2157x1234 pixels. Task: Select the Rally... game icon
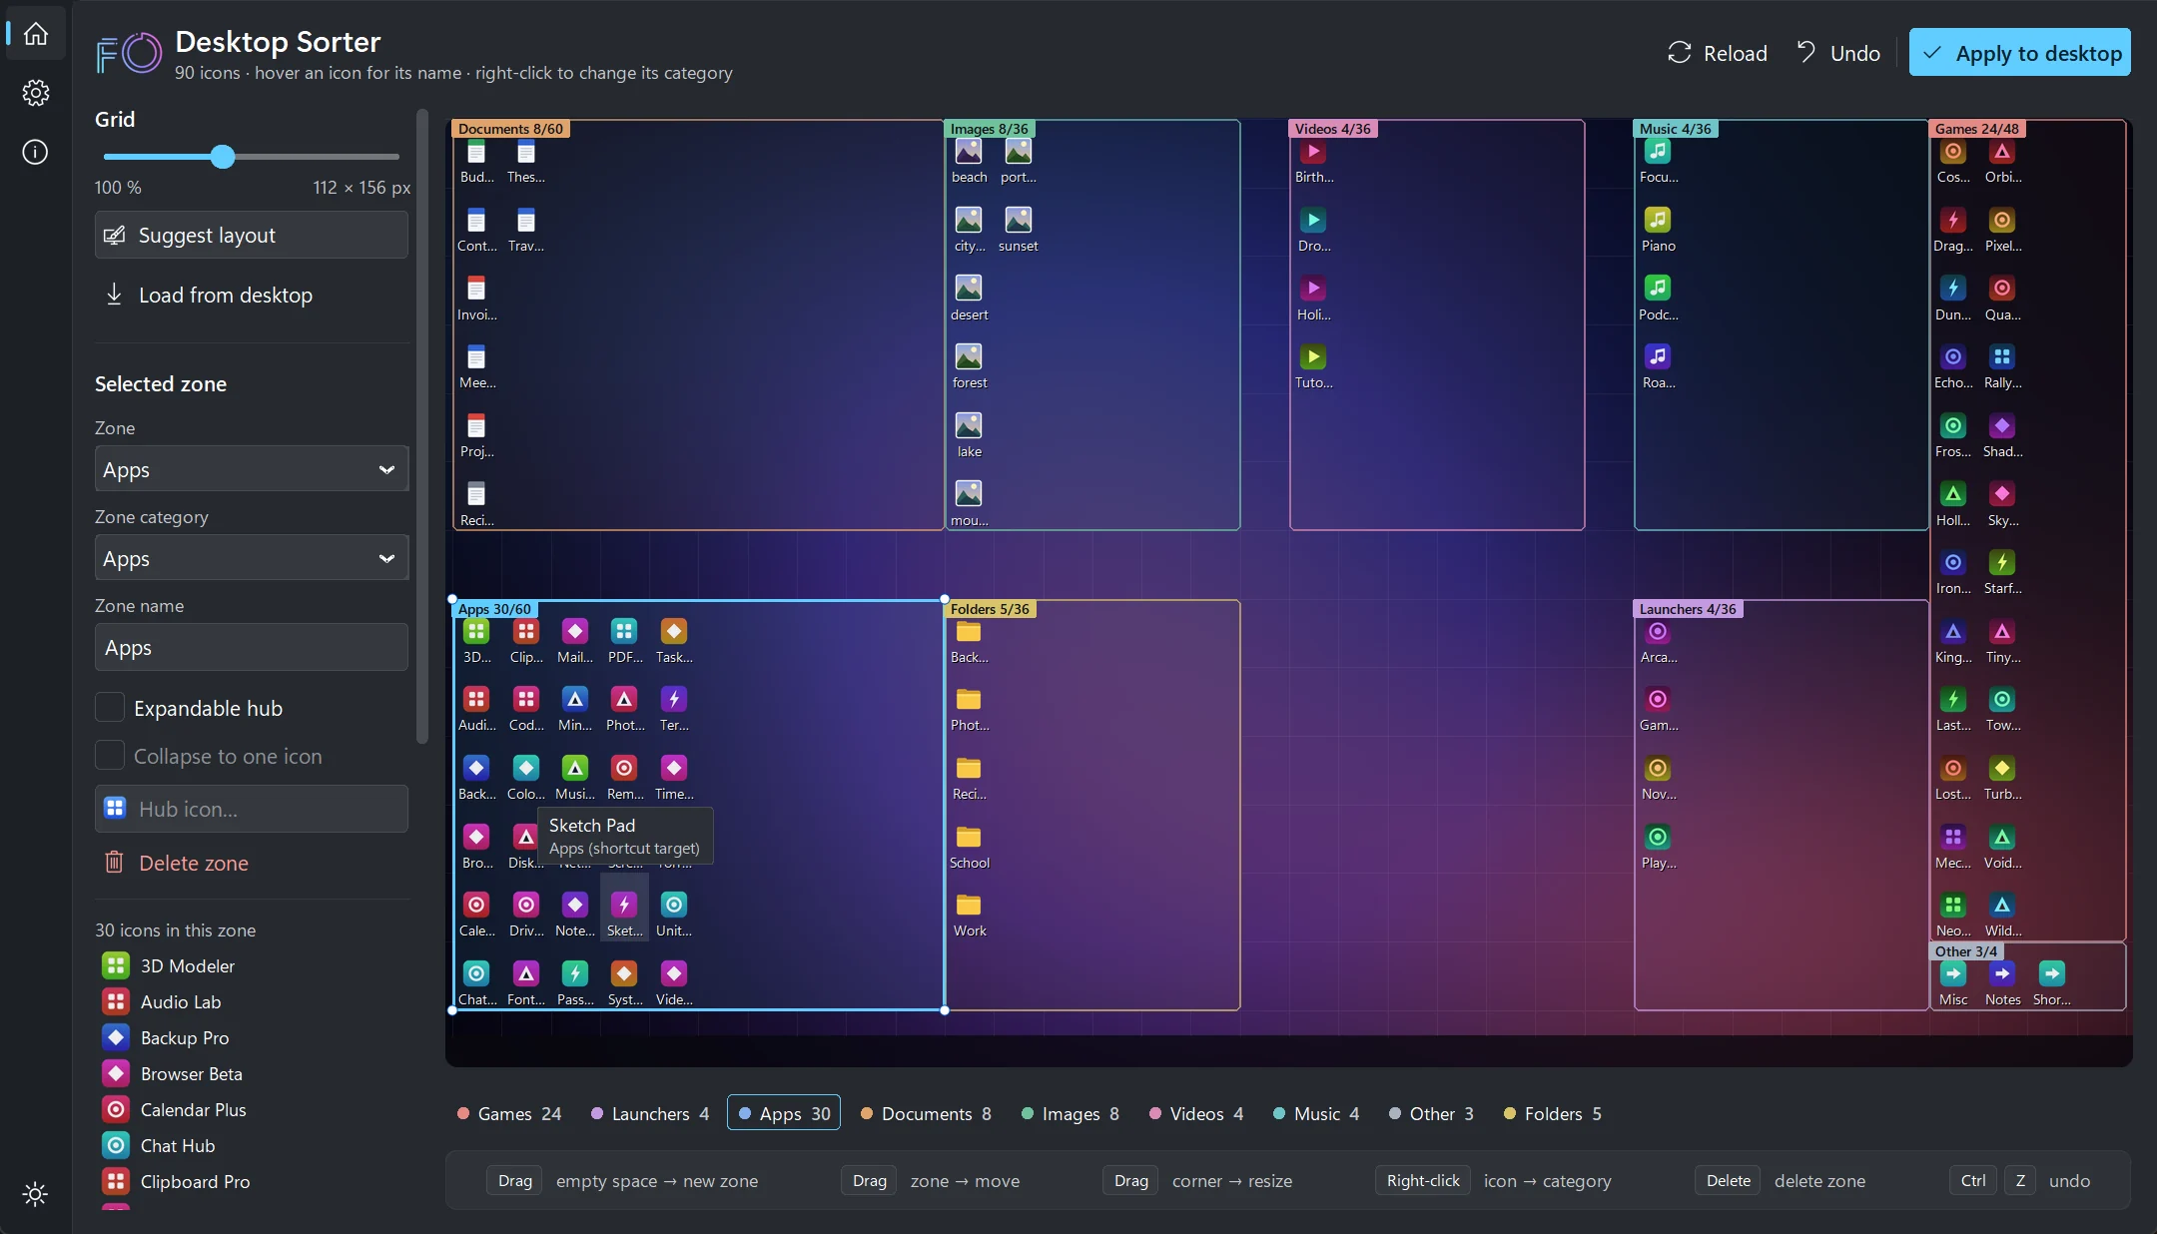click(2002, 367)
